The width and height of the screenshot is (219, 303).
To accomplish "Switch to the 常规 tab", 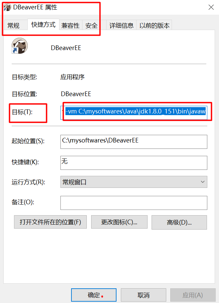I will [x=13, y=25].
